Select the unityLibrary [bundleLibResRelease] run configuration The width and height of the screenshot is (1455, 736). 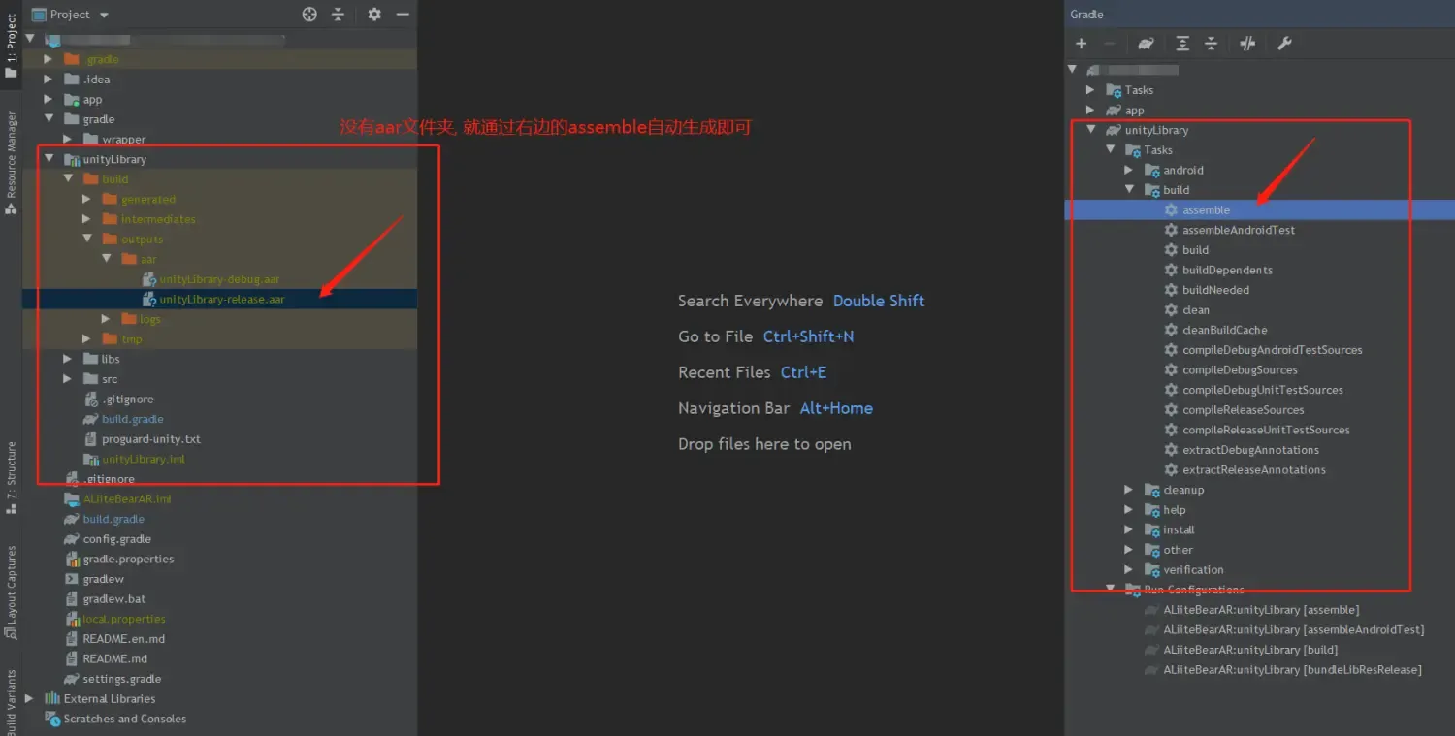1291,670
